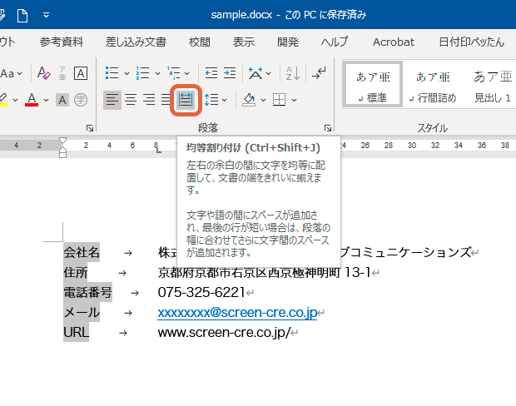This screenshot has width=516, height=406.
Task: Clear all formatting icon
Action: [43, 73]
